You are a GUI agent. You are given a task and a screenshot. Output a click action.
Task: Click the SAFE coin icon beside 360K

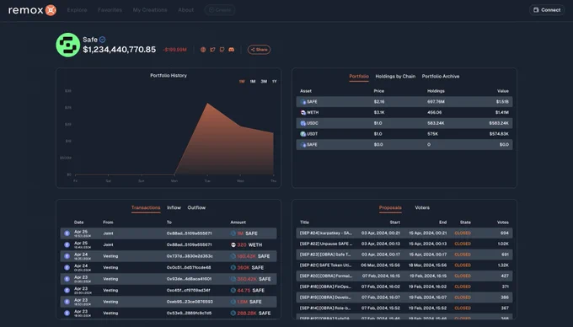click(233, 267)
